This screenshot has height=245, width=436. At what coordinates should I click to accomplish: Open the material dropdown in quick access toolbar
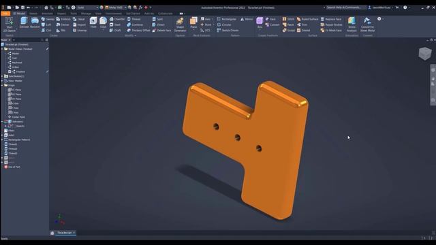click(x=97, y=7)
